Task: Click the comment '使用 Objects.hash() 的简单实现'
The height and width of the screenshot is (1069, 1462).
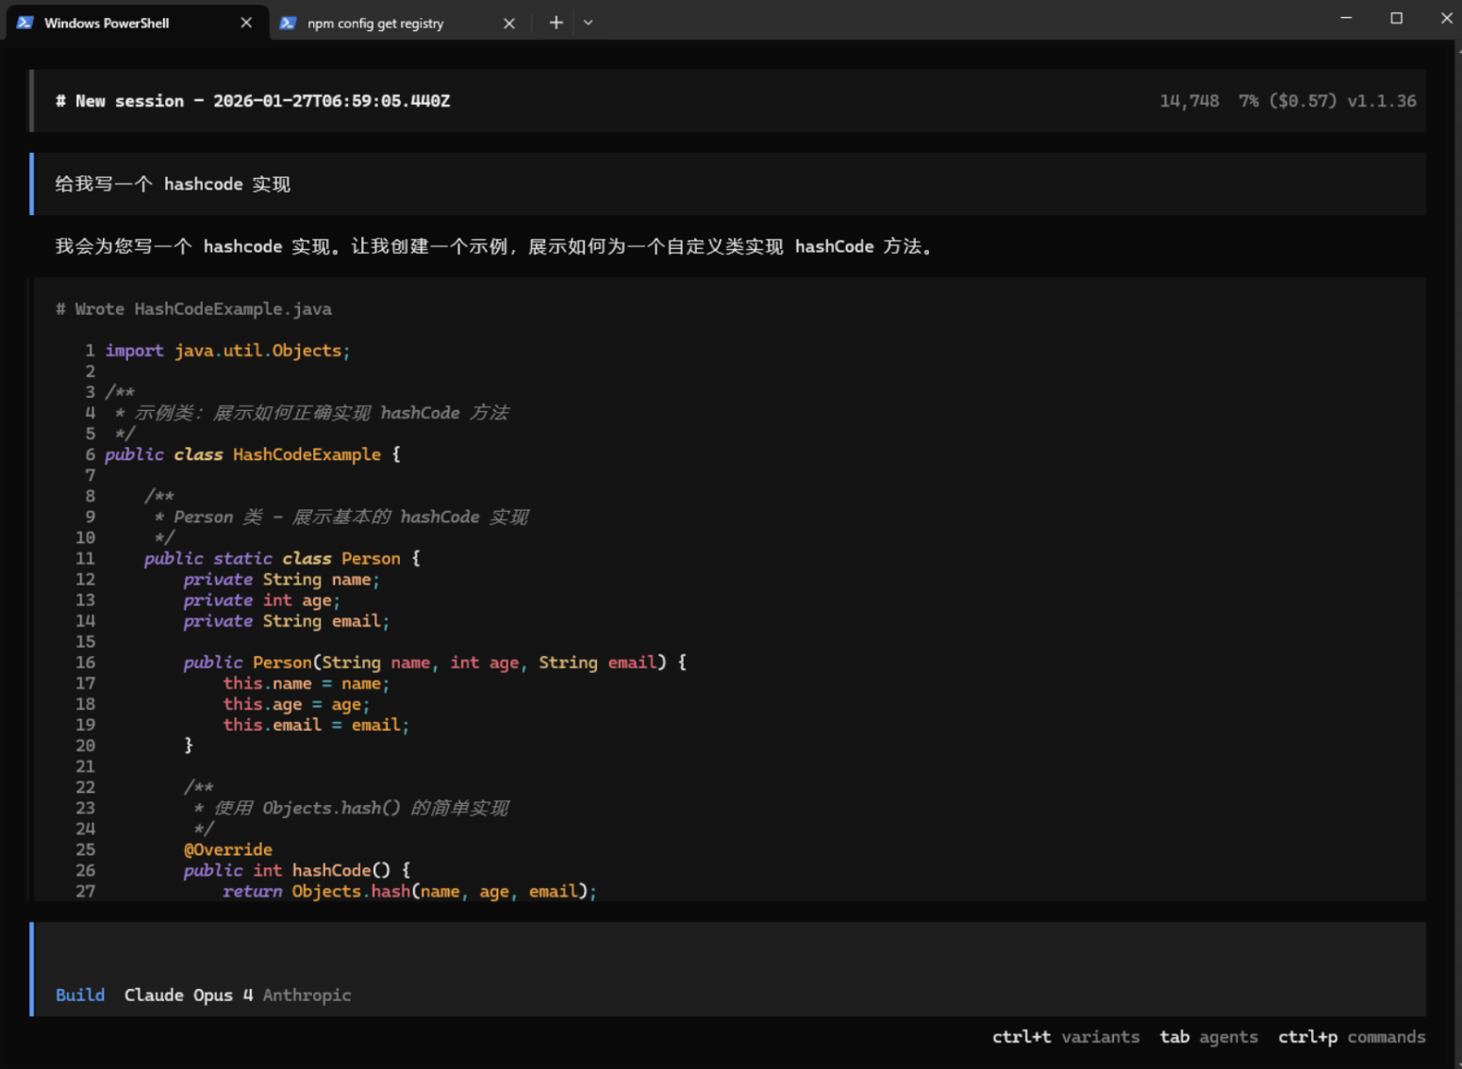Action: 360,808
